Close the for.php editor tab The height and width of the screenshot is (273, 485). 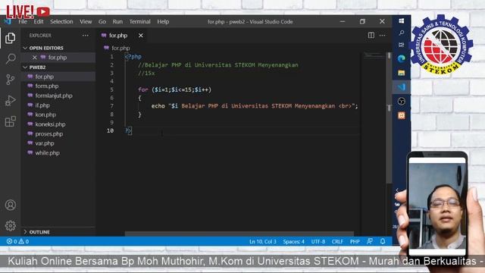click(x=141, y=36)
